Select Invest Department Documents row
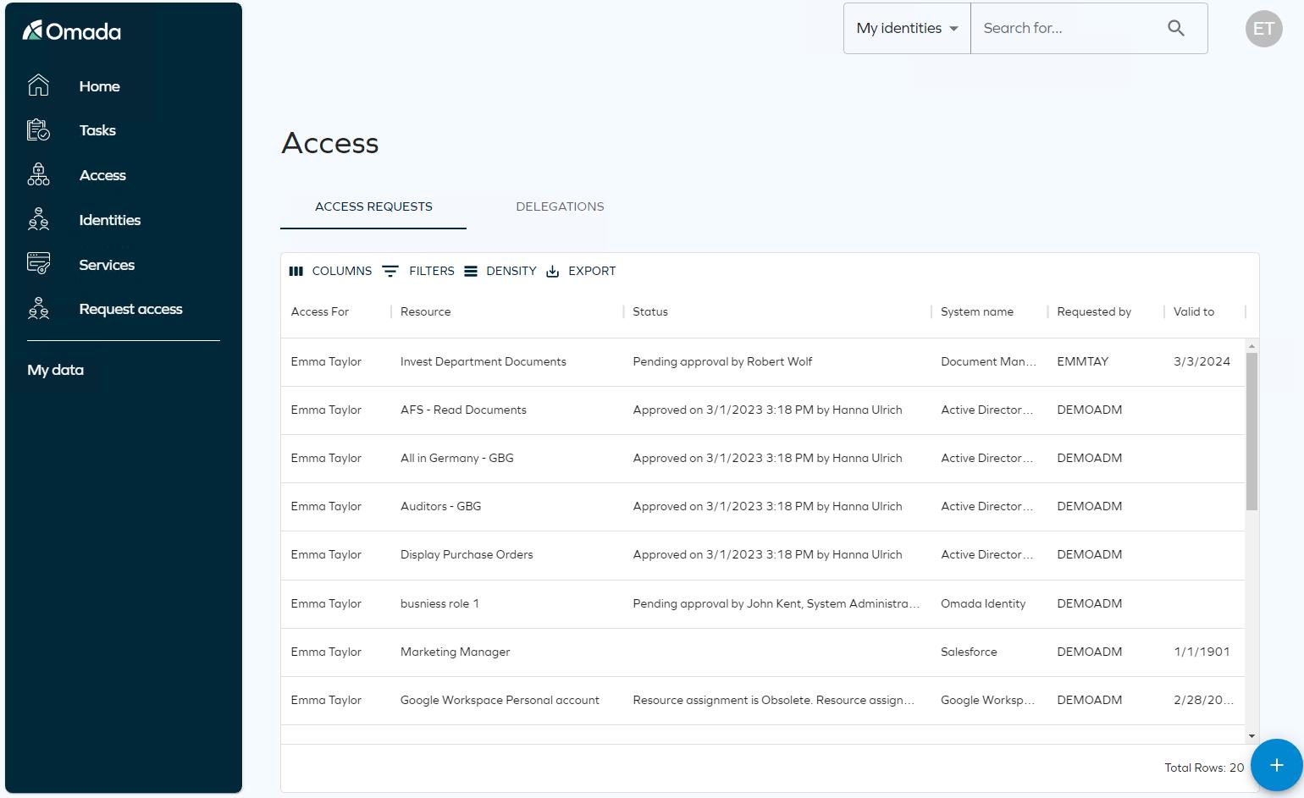Image resolution: width=1304 pixels, height=798 pixels. (763, 361)
